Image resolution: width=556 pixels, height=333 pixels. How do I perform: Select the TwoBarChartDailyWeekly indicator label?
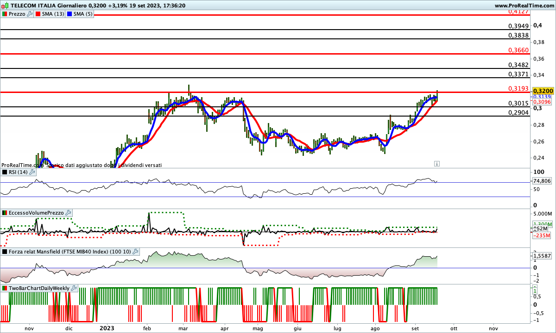(x=39, y=288)
